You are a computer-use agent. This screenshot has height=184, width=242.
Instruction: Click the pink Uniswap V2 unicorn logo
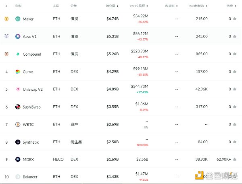[18, 89]
